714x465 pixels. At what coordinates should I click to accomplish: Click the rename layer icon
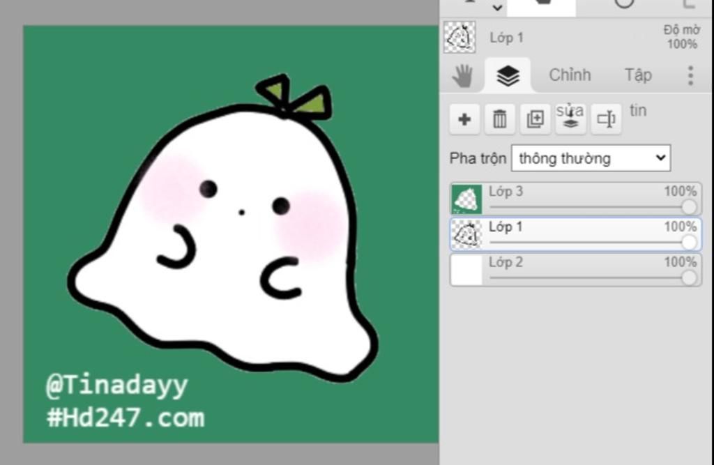(606, 119)
